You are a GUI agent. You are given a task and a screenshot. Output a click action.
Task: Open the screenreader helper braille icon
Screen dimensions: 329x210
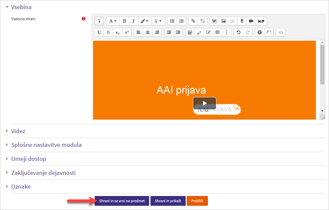point(269,32)
